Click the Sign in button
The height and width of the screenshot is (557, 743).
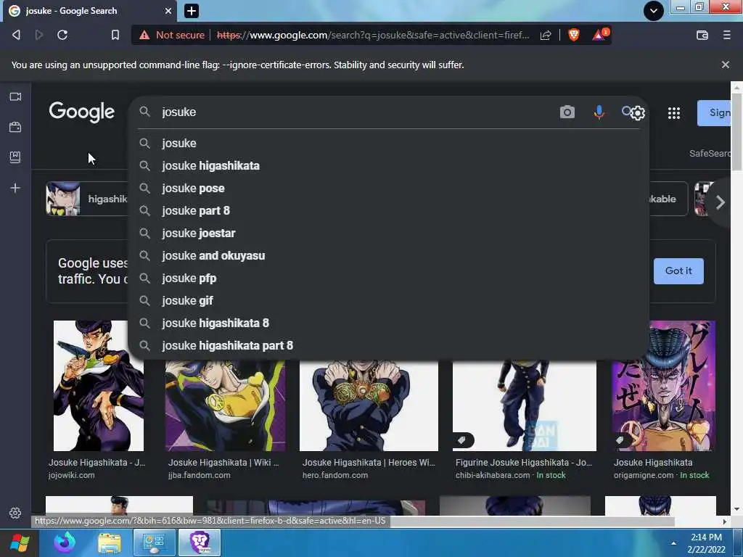click(714, 112)
